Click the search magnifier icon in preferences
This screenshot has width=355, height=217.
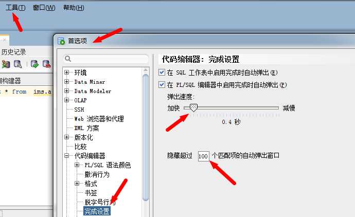click(68, 59)
